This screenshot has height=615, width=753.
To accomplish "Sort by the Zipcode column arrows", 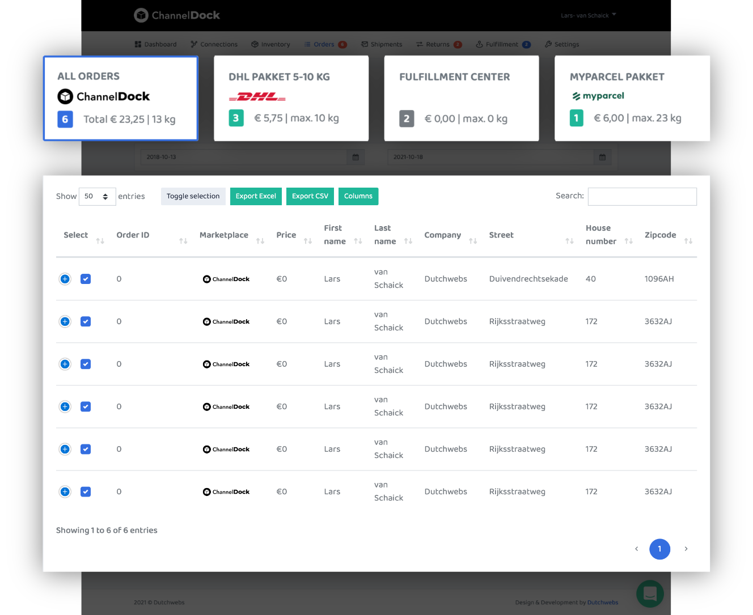I will coord(688,241).
